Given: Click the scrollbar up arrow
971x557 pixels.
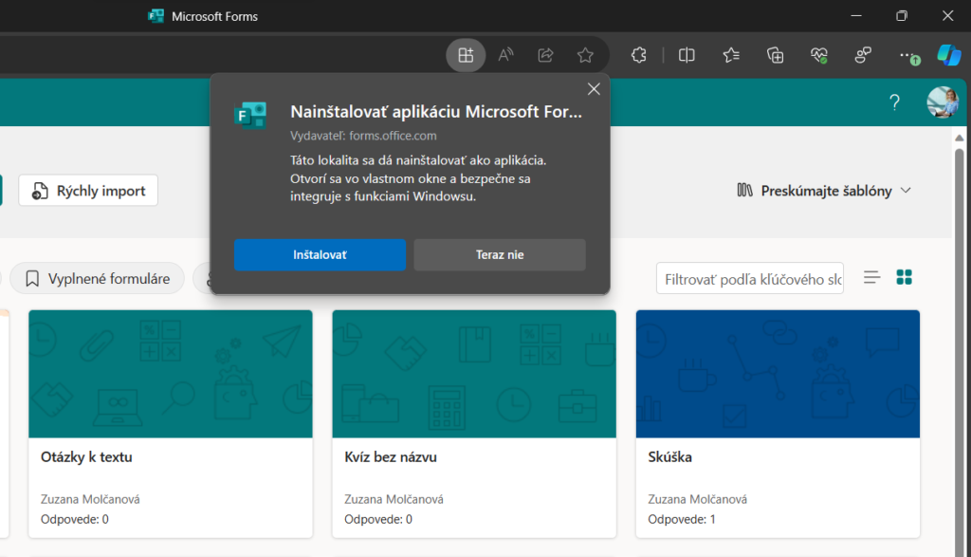Looking at the screenshot, I should coord(960,138).
